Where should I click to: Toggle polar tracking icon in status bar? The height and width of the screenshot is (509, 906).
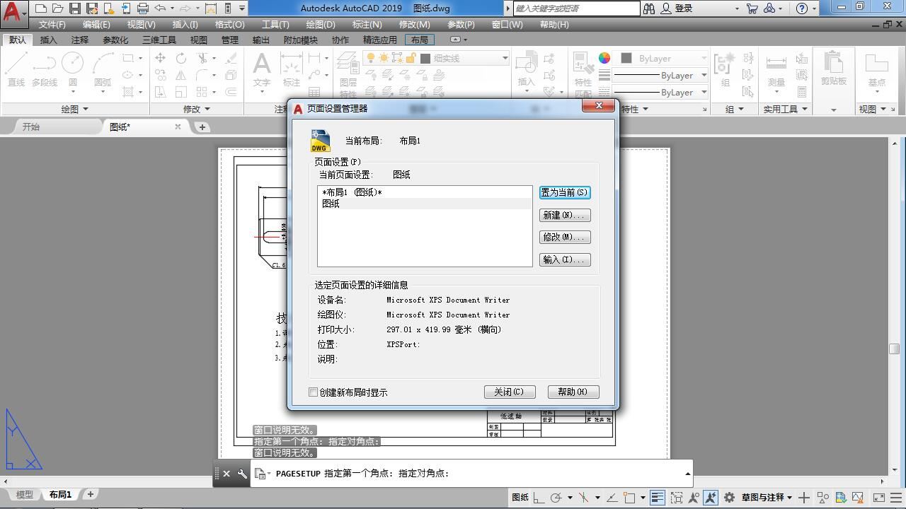(556, 498)
